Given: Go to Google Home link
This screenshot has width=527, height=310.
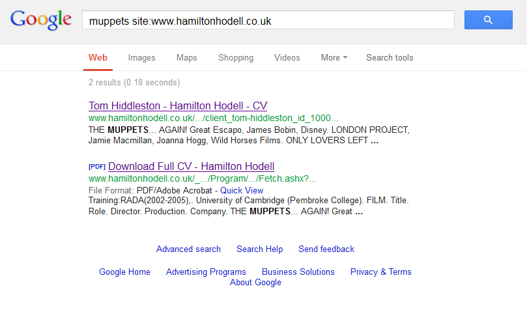Looking at the screenshot, I should pyautogui.click(x=124, y=272).
